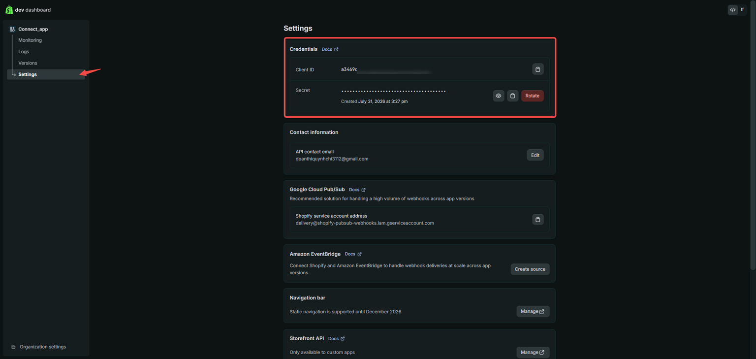Viewport: 756px width, 359px height.
Task: Go to Monitoring in the sidebar
Action: tap(30, 40)
